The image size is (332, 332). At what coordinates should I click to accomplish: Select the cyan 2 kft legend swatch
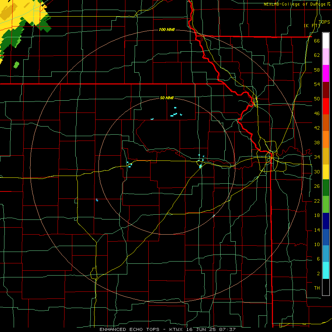[326, 270]
